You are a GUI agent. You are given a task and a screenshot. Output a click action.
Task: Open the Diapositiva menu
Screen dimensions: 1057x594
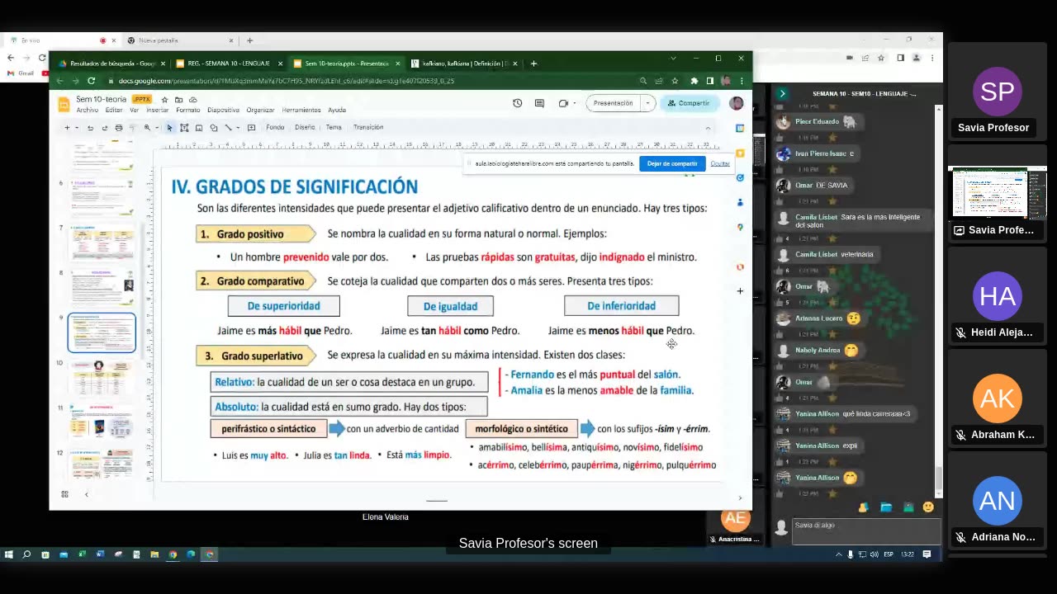pyautogui.click(x=223, y=110)
